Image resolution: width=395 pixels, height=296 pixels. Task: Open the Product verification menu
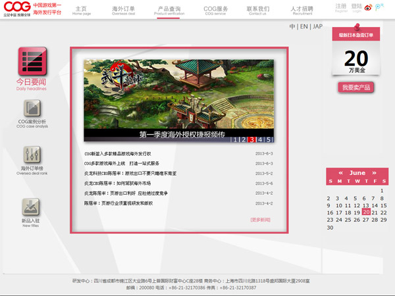[x=169, y=11]
